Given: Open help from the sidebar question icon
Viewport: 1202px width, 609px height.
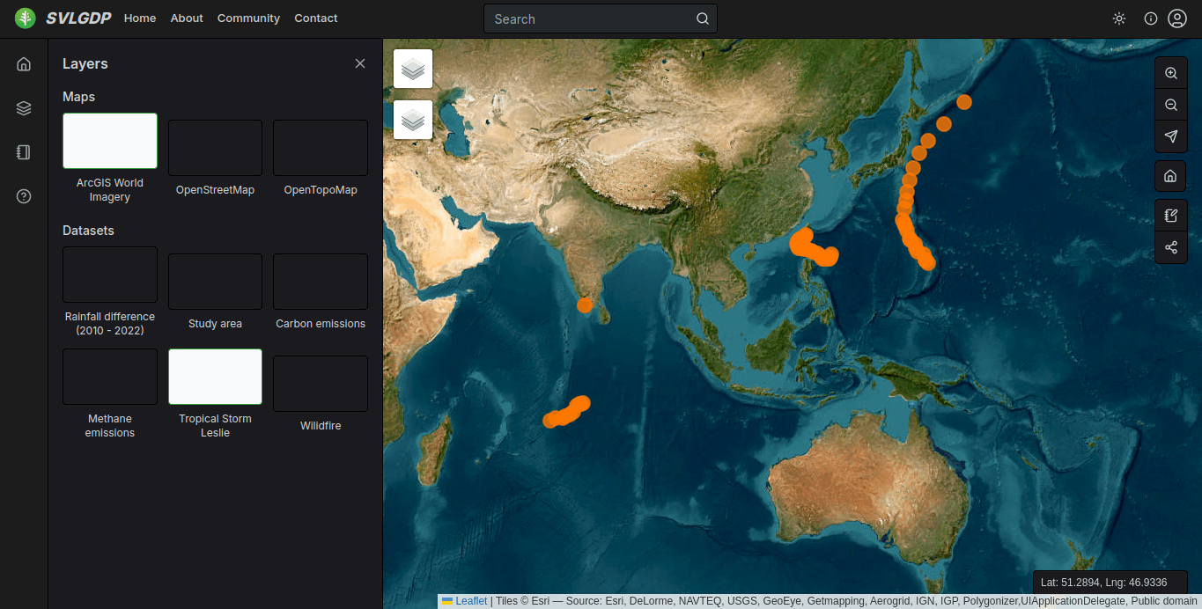Looking at the screenshot, I should pyautogui.click(x=24, y=196).
